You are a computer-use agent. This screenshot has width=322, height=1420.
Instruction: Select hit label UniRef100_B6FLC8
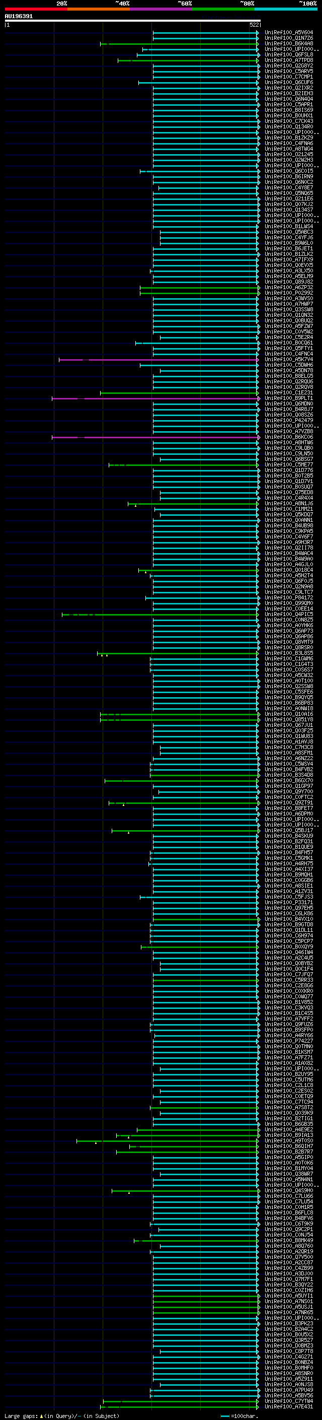(x=288, y=1213)
